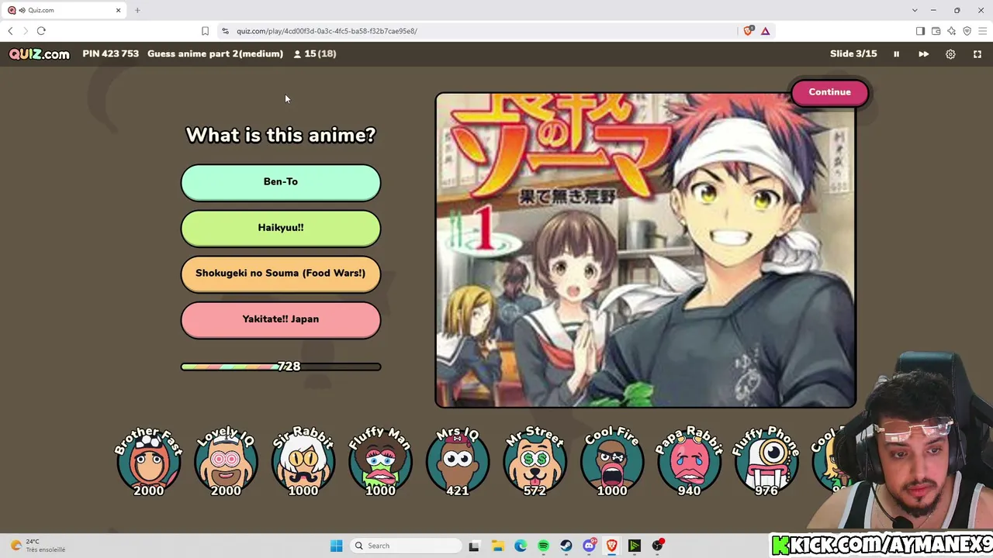
Task: Toggle the browser sidebar panel
Action: click(x=920, y=31)
